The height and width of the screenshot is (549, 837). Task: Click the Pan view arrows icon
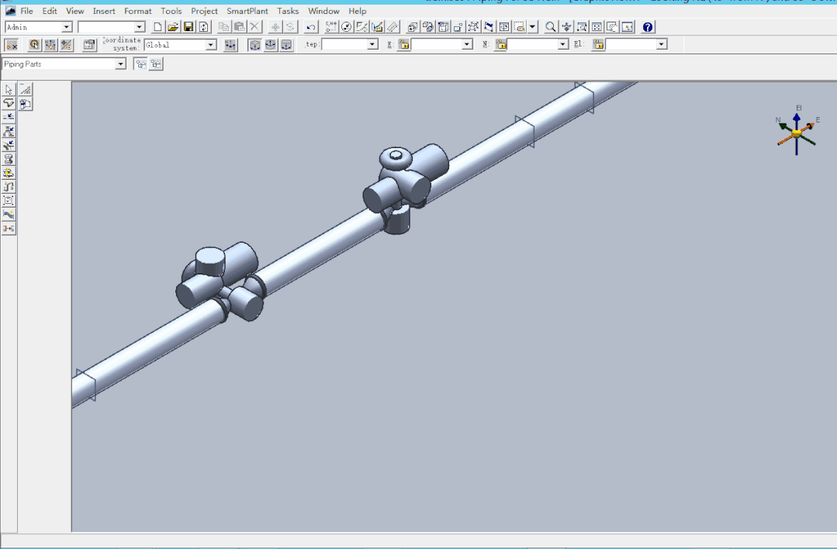tap(565, 26)
